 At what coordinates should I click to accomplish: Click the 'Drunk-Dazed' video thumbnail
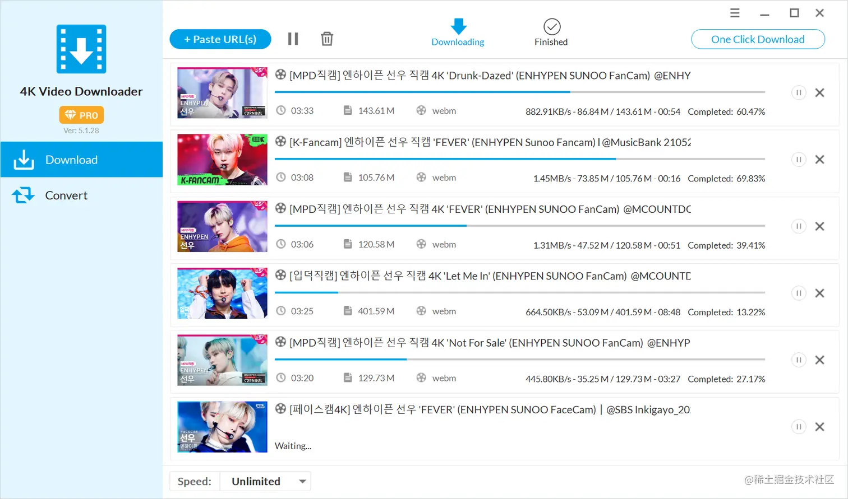click(x=222, y=93)
